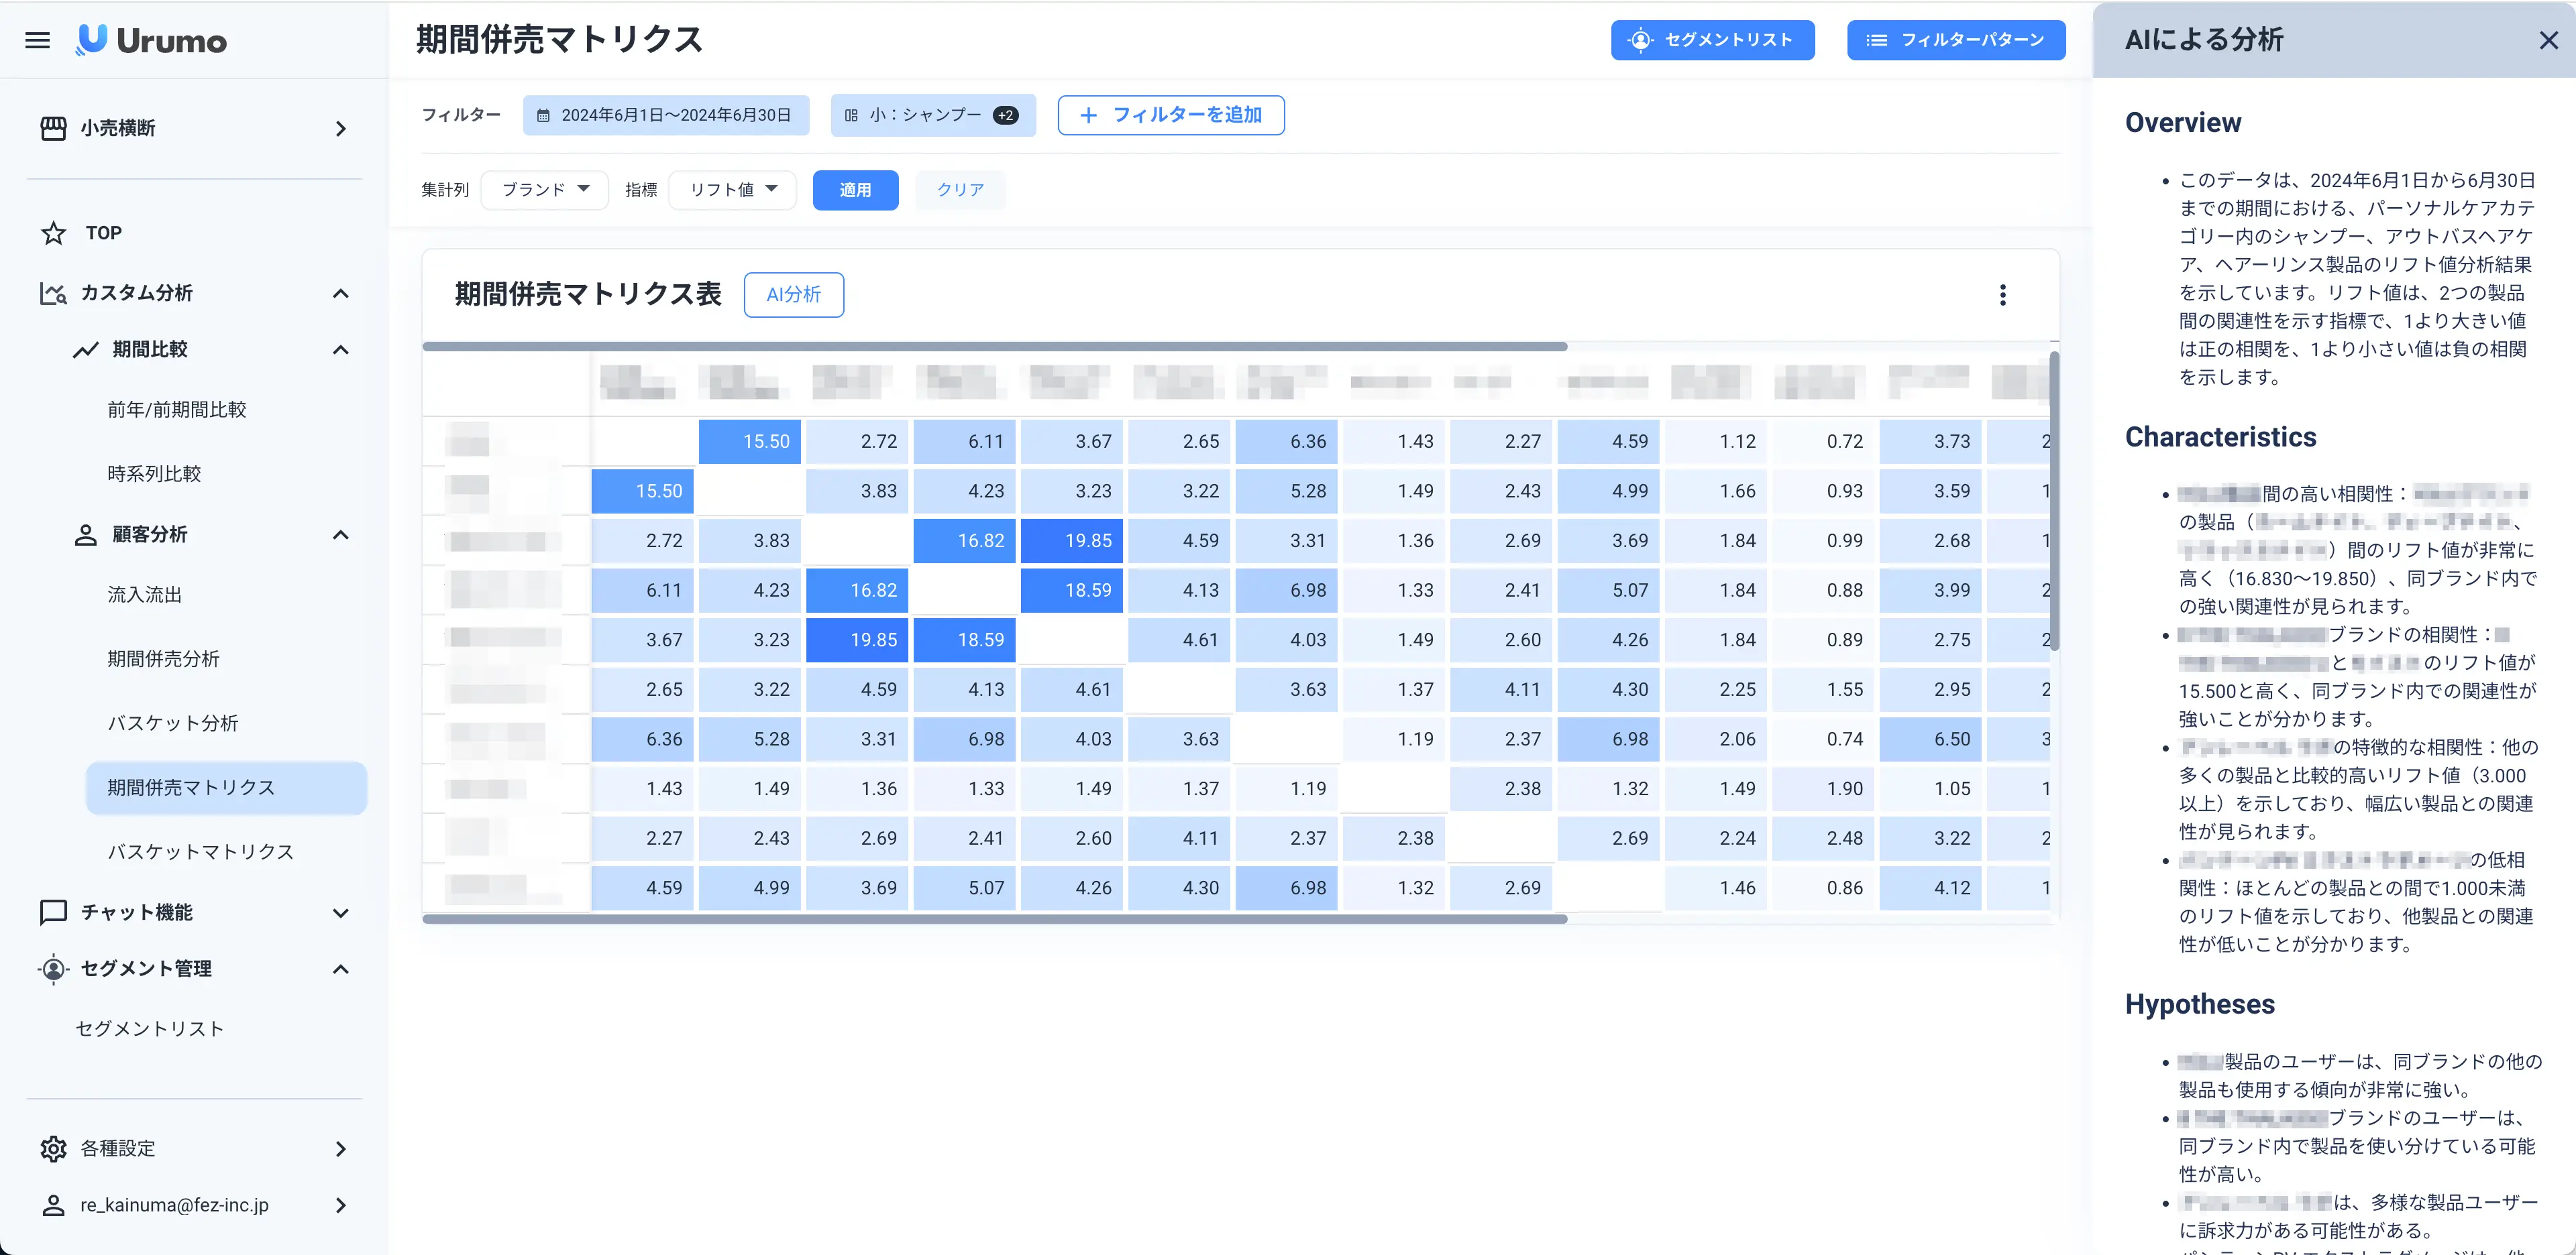
Task: Open the 指標 リフト値 dropdown
Action: (x=732, y=190)
